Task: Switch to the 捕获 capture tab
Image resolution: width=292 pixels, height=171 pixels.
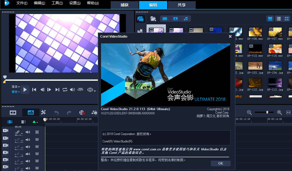Action: tap(125, 5)
